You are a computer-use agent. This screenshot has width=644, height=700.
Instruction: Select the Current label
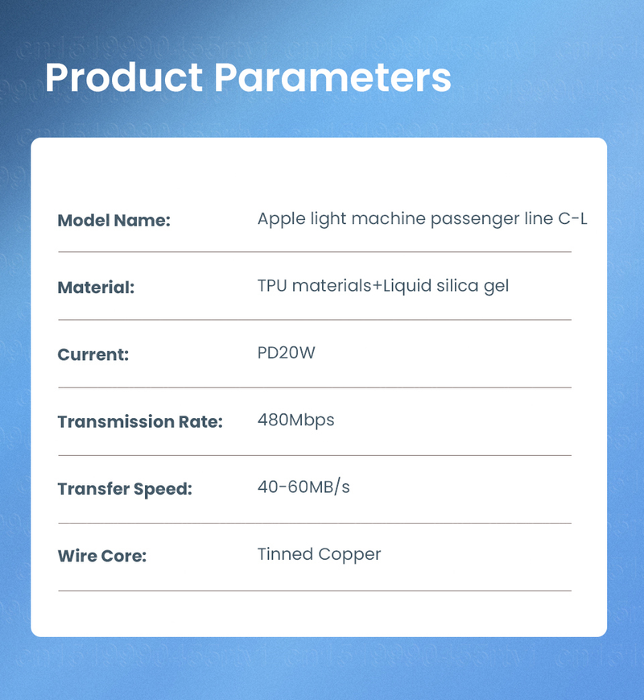click(x=93, y=354)
